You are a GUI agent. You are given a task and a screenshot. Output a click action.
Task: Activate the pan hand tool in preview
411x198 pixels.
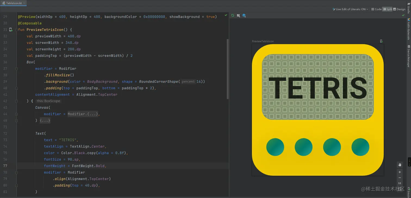coord(400,165)
